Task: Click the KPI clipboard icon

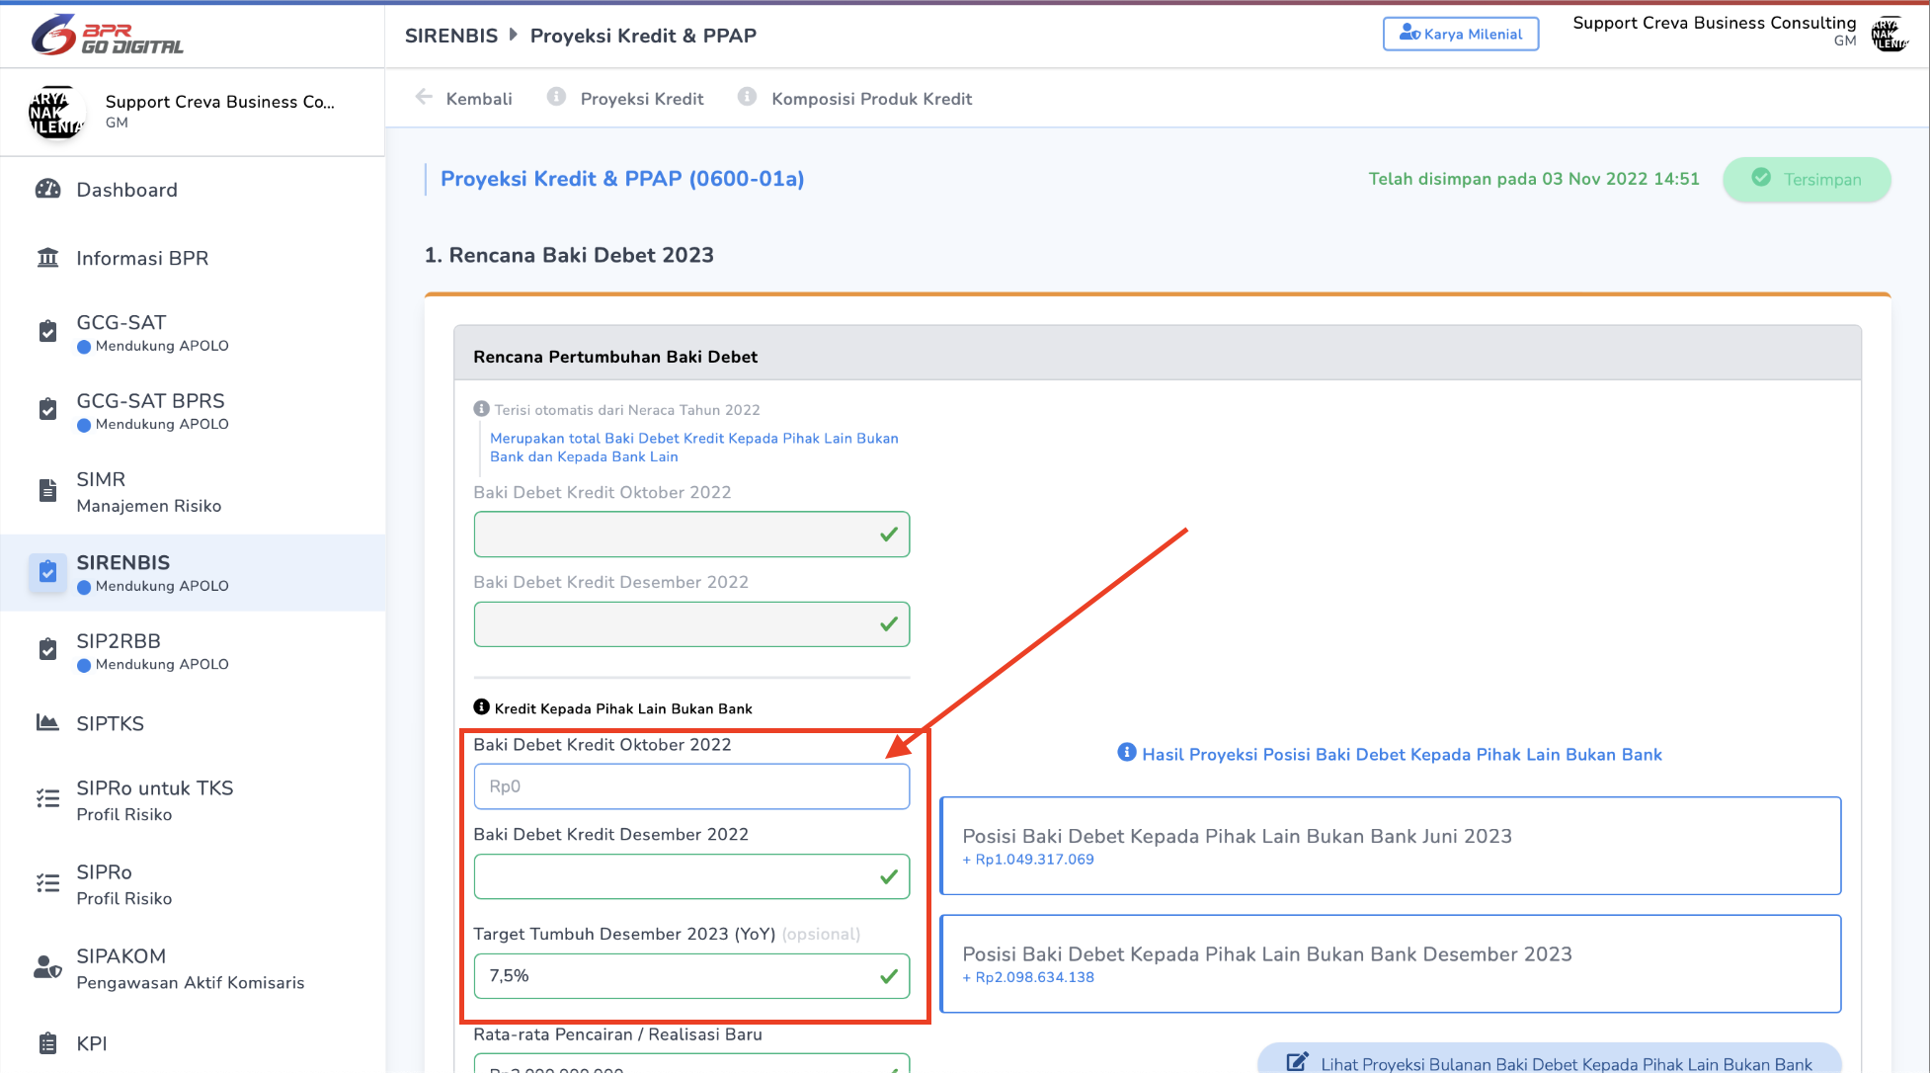Action: pos(47,1043)
